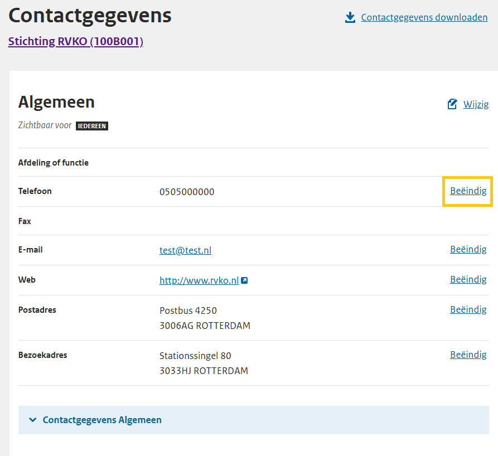The width and height of the screenshot is (498, 456).
Task: Click the Wijzig link in the Algemeen section
Action: (x=476, y=104)
